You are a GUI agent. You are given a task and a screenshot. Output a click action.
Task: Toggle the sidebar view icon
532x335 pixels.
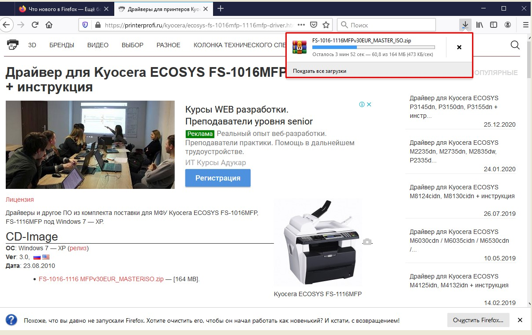click(494, 25)
